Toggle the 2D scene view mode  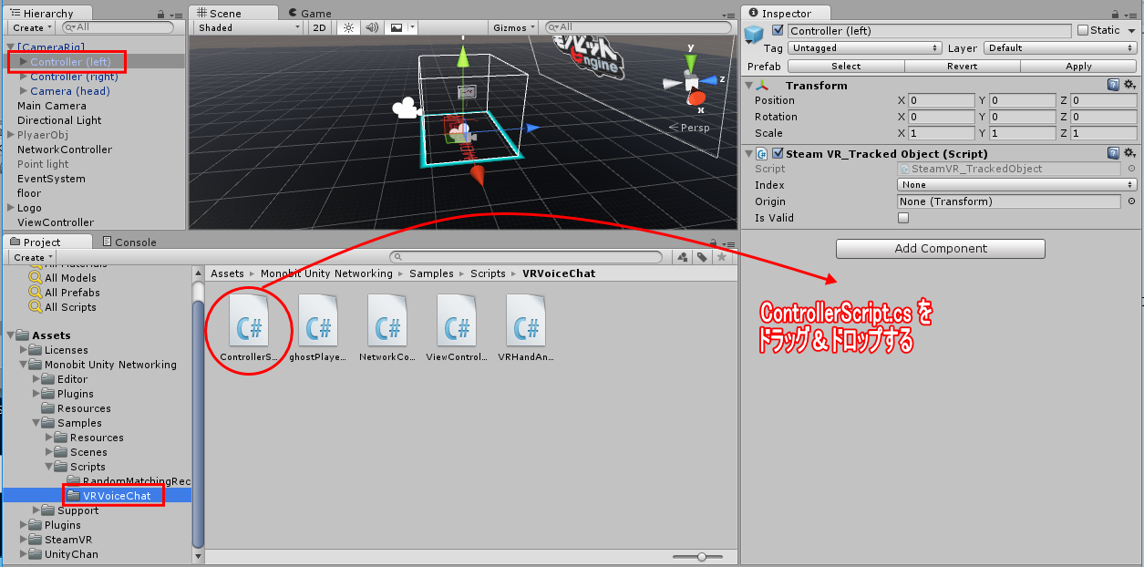[319, 27]
